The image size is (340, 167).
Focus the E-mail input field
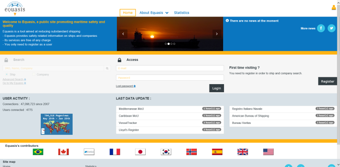170,68
